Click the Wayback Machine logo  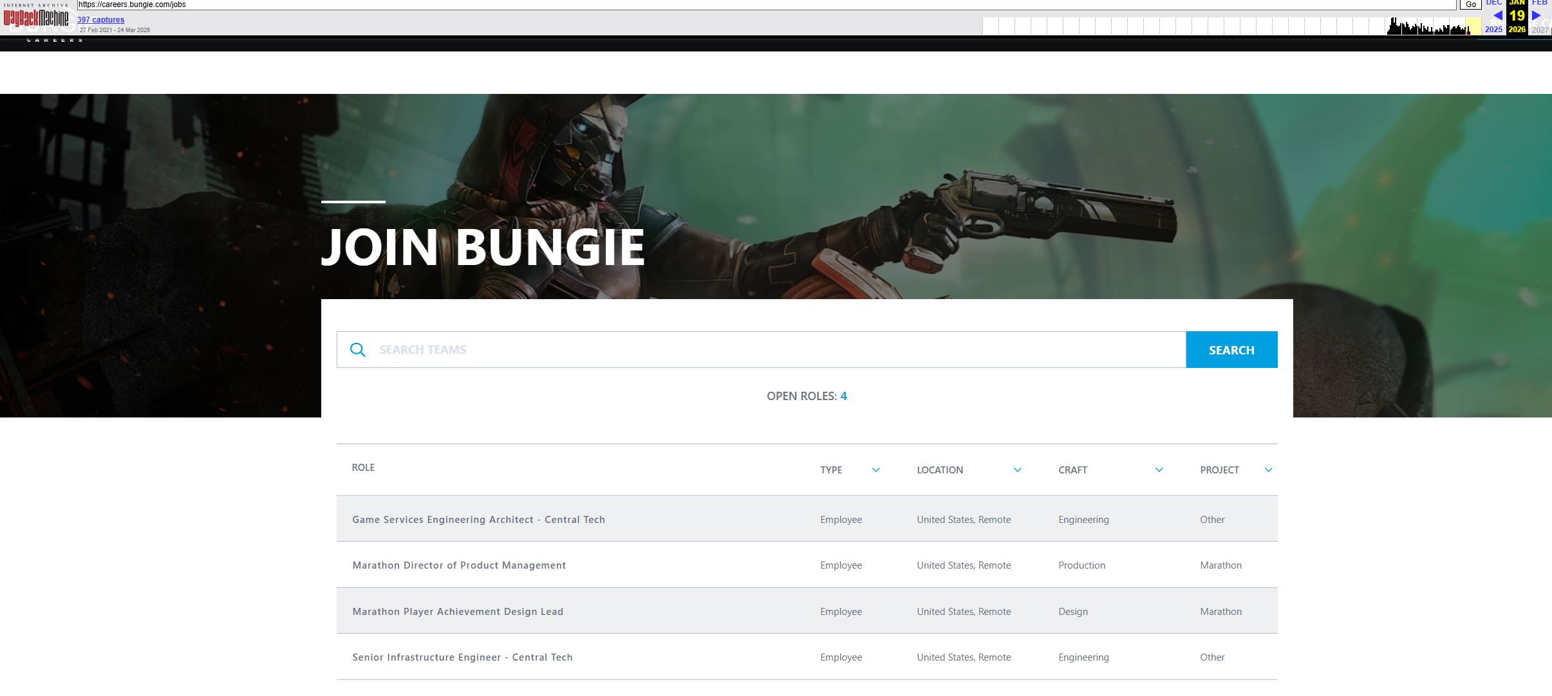[36, 18]
